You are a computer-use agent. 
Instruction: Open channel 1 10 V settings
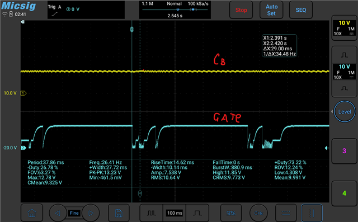[x=344, y=28]
